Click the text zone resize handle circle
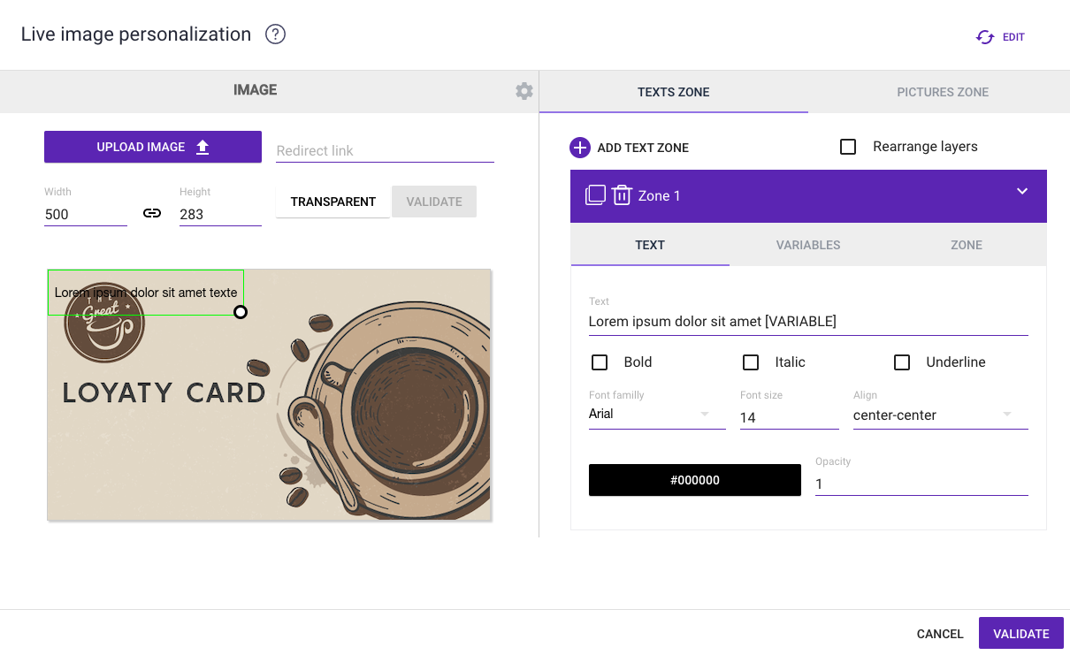The height and width of the screenshot is (655, 1070). [240, 312]
